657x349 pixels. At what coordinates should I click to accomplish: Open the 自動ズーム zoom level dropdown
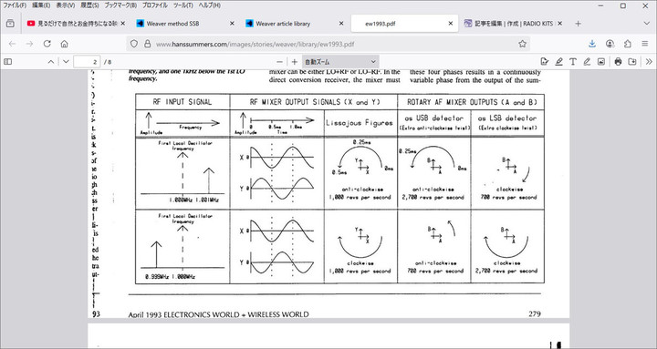point(340,62)
